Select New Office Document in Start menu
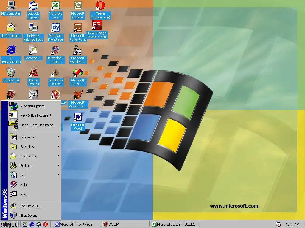 pyautogui.click(x=35, y=115)
